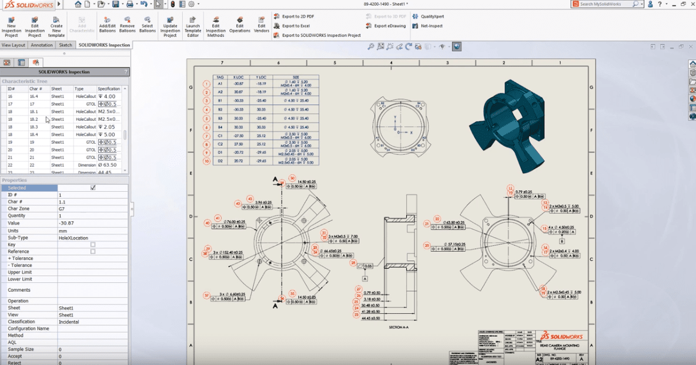Image resolution: width=696 pixels, height=365 pixels.
Task: Click the Open file icon
Action: click(101, 4)
